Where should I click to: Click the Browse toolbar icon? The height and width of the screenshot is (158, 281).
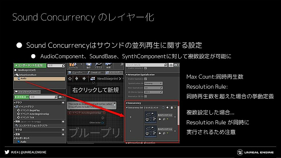98,66
